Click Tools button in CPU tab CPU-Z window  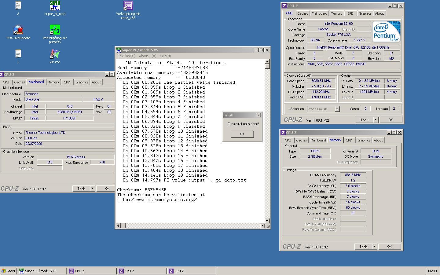click(365, 120)
